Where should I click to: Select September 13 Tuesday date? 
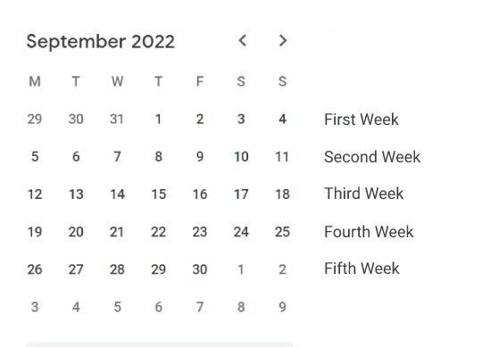[76, 194]
